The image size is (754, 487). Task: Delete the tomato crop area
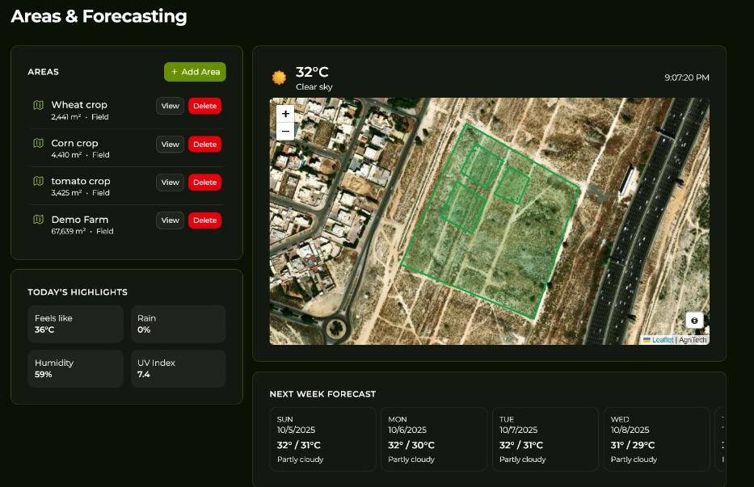click(204, 182)
